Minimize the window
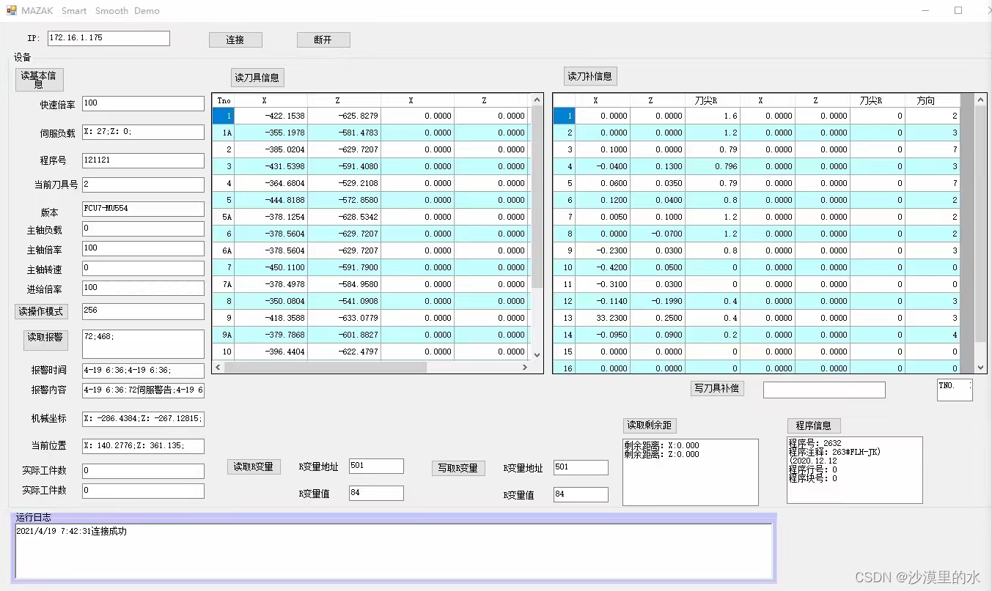992x591 pixels. 925,10
